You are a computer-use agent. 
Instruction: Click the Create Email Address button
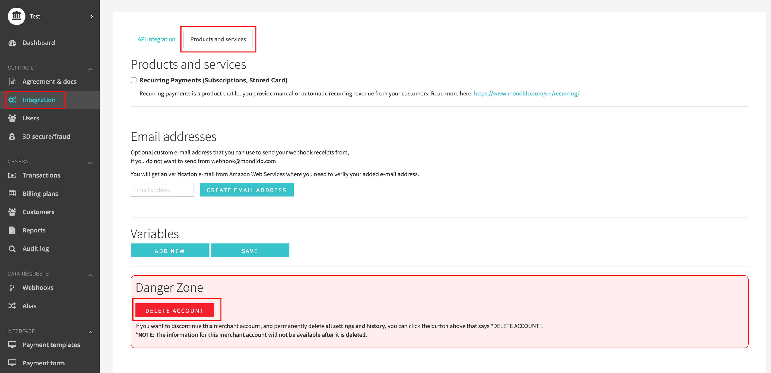[246, 190]
